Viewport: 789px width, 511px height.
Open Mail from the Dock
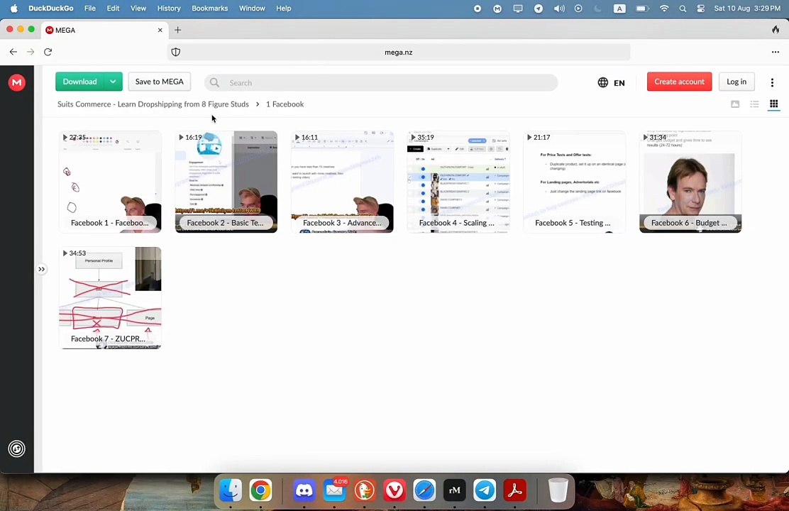335,490
